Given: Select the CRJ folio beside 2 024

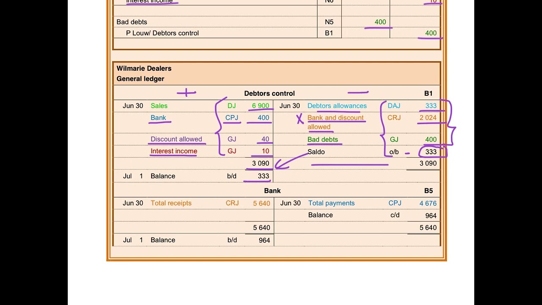Looking at the screenshot, I should click(x=394, y=118).
